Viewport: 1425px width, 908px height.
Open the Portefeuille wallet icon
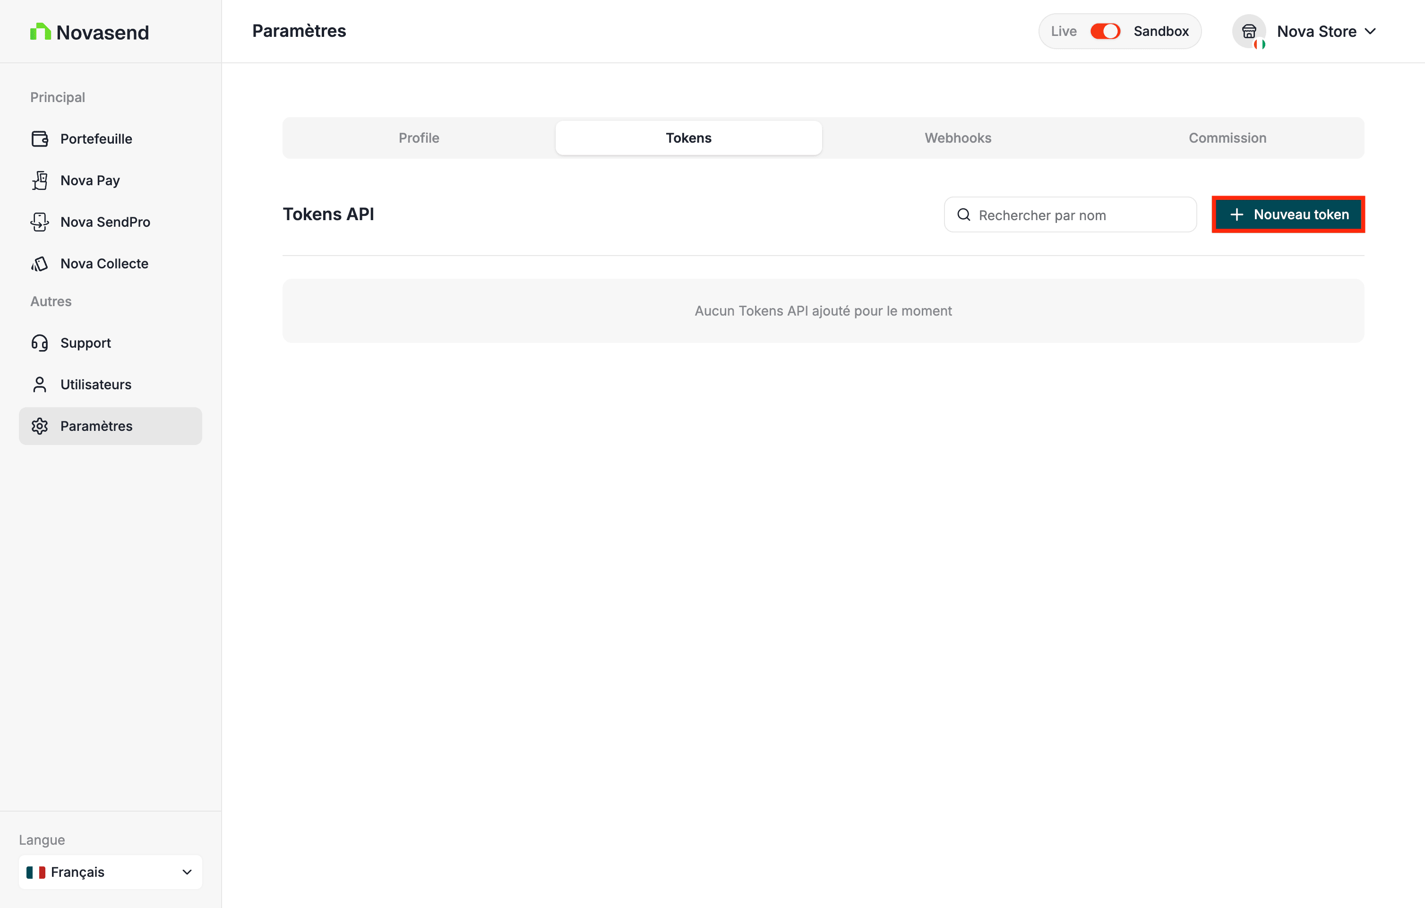40,139
